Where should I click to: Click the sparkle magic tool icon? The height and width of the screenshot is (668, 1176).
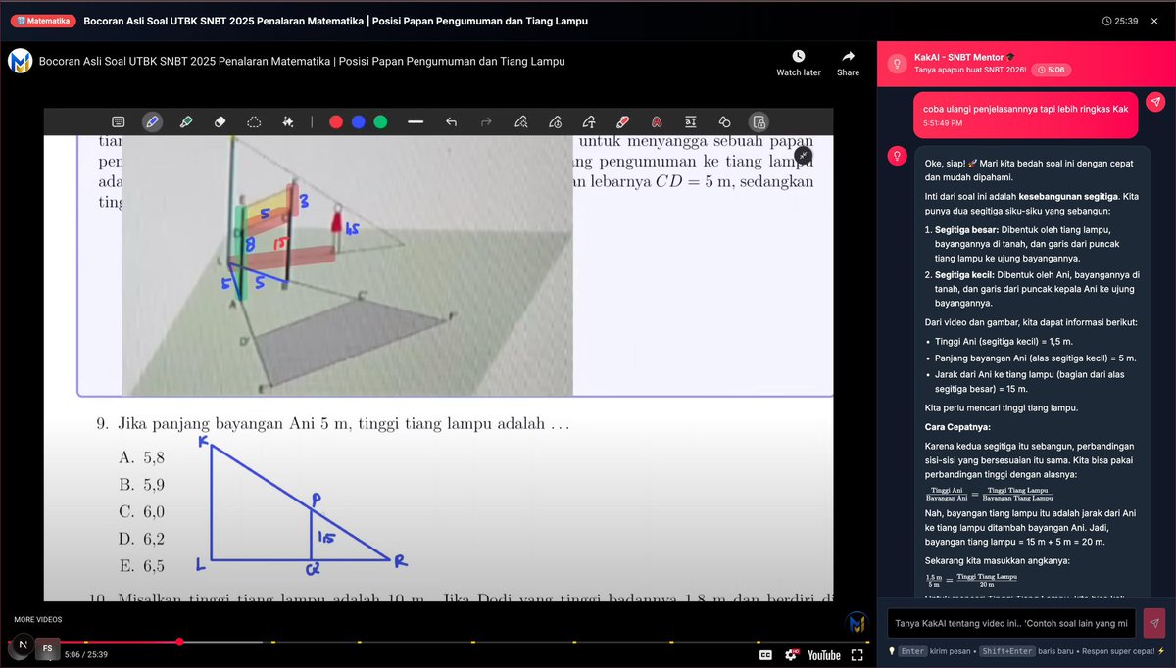[x=288, y=121]
